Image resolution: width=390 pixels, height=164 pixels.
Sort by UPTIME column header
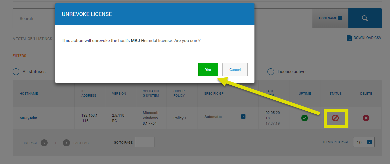click(305, 94)
